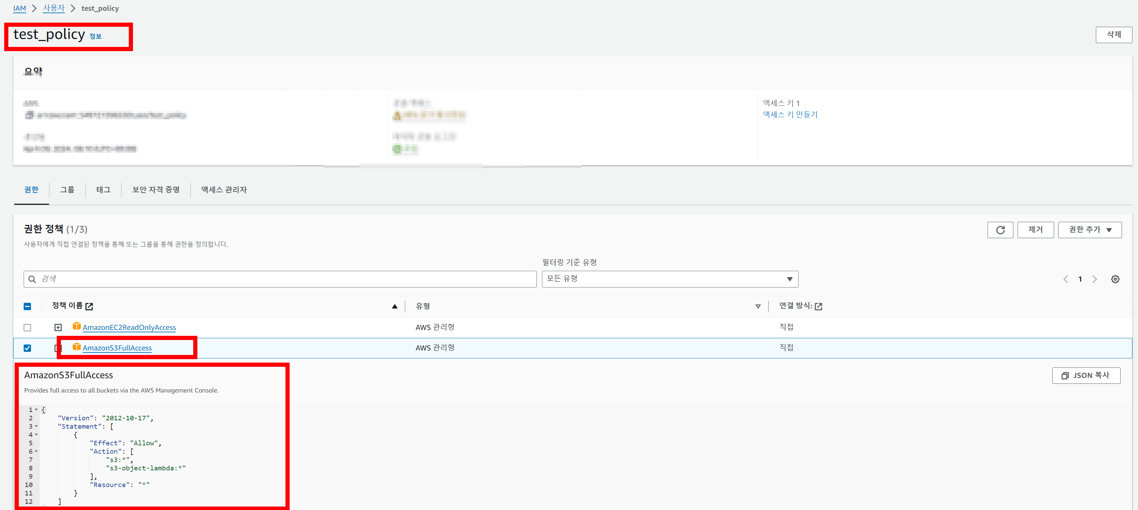Image resolution: width=1138 pixels, height=510 pixels.
Task: Click the orange box icon for AmazonEC2ReadOnlyAccess
Action: [x=77, y=326]
